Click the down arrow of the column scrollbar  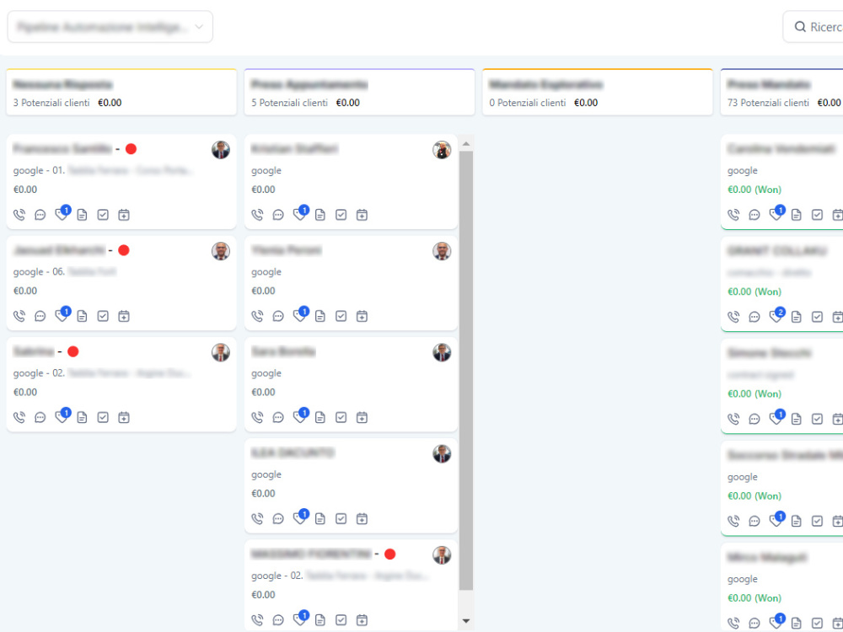point(466,621)
